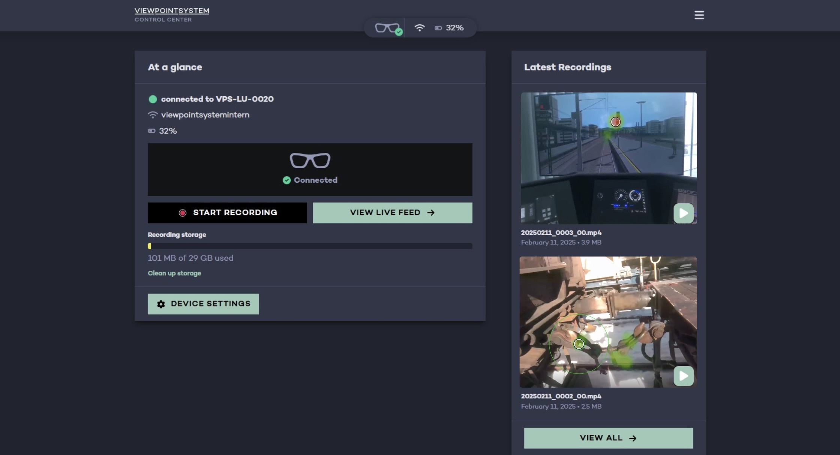Click the Clean up storage link
The image size is (840, 455).
(174, 273)
